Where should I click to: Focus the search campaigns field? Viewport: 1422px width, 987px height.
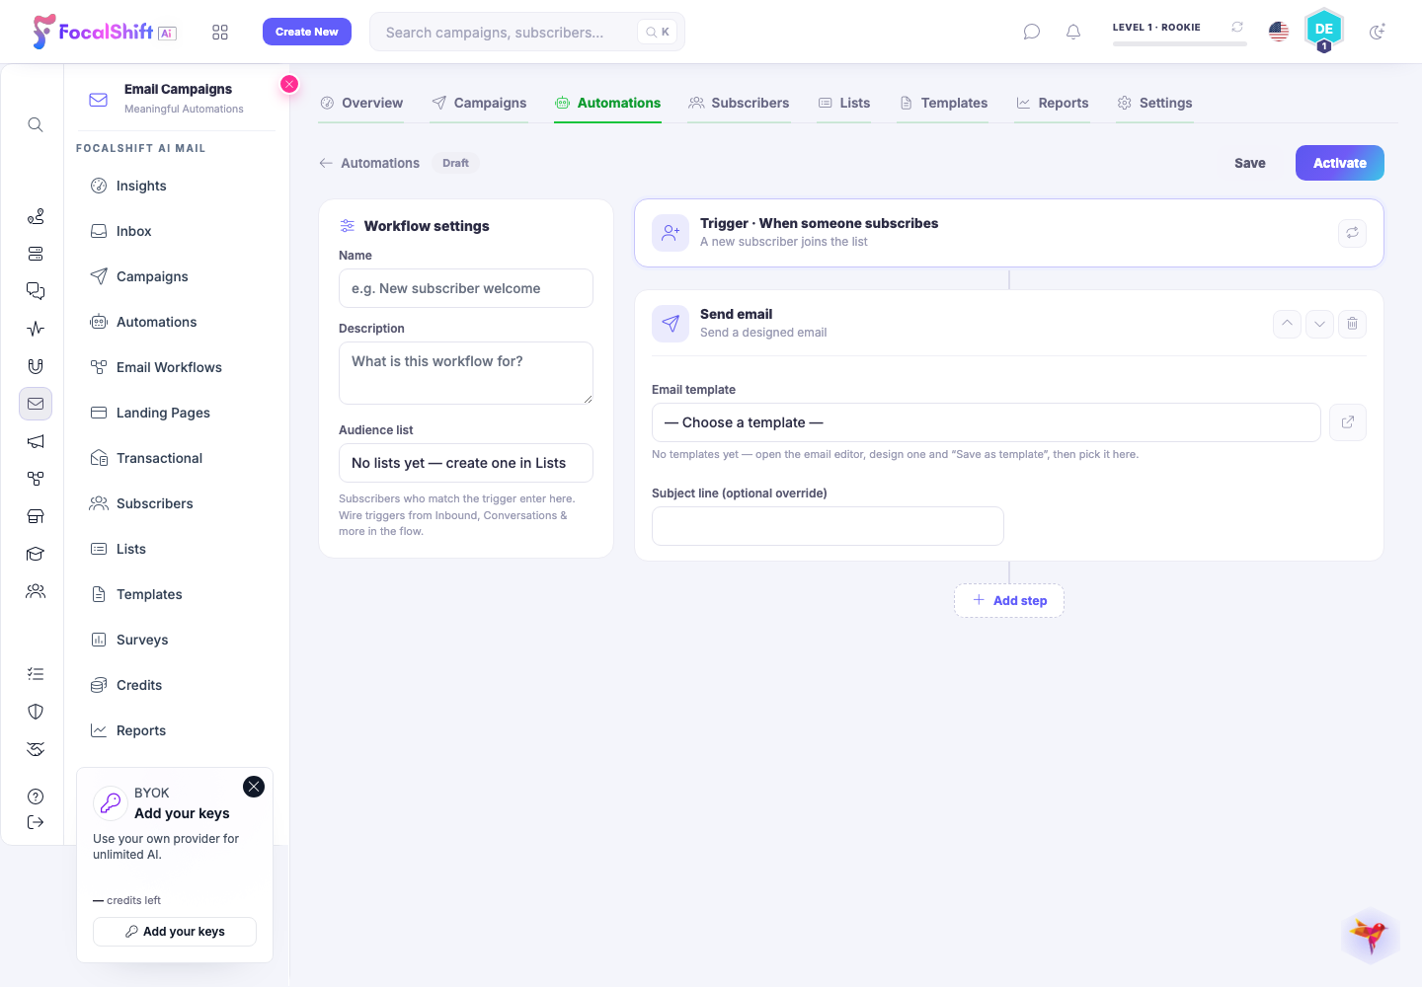click(x=527, y=32)
